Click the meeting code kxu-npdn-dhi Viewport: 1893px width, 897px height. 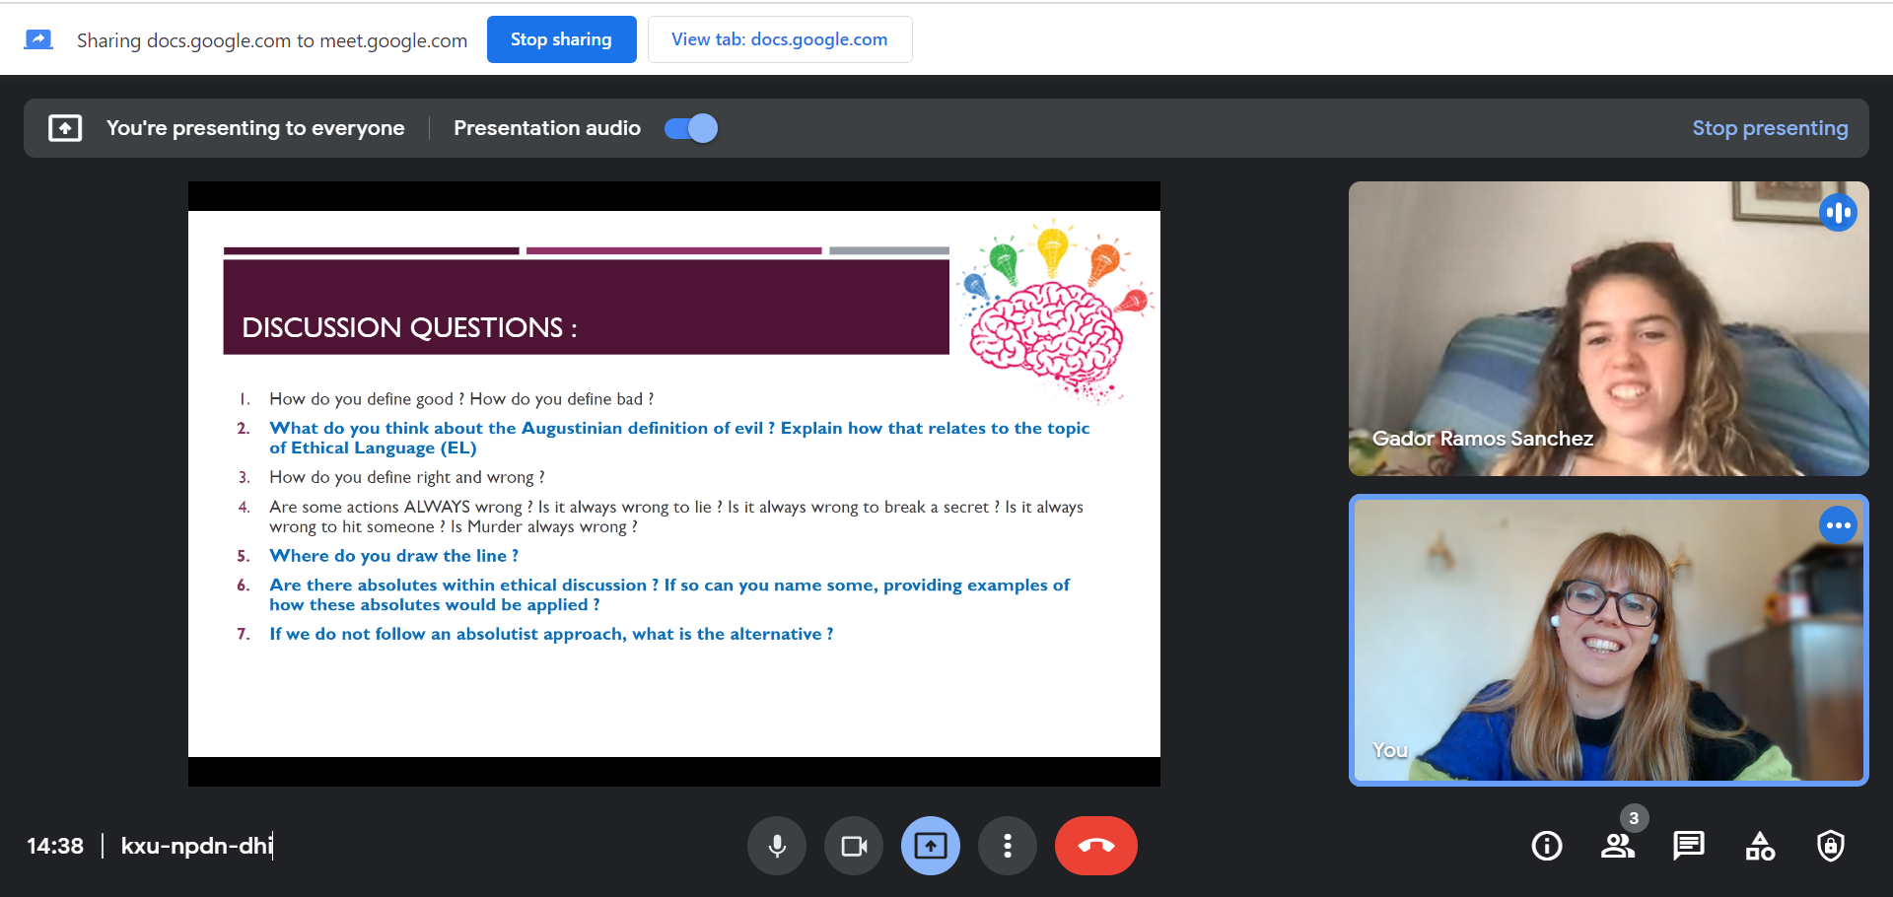tap(197, 846)
